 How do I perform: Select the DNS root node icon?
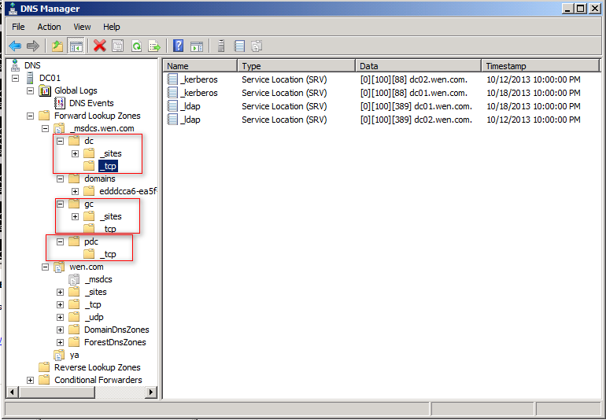point(15,65)
